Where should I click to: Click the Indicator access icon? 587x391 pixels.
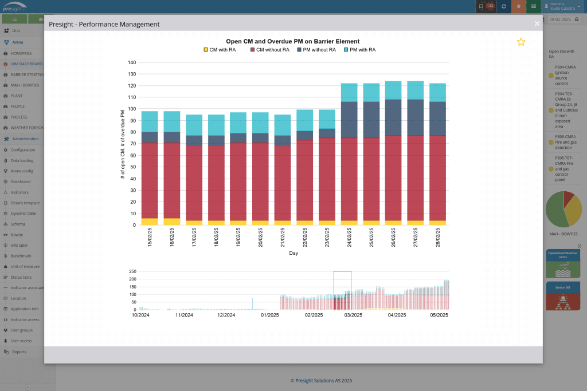[x=6, y=319]
